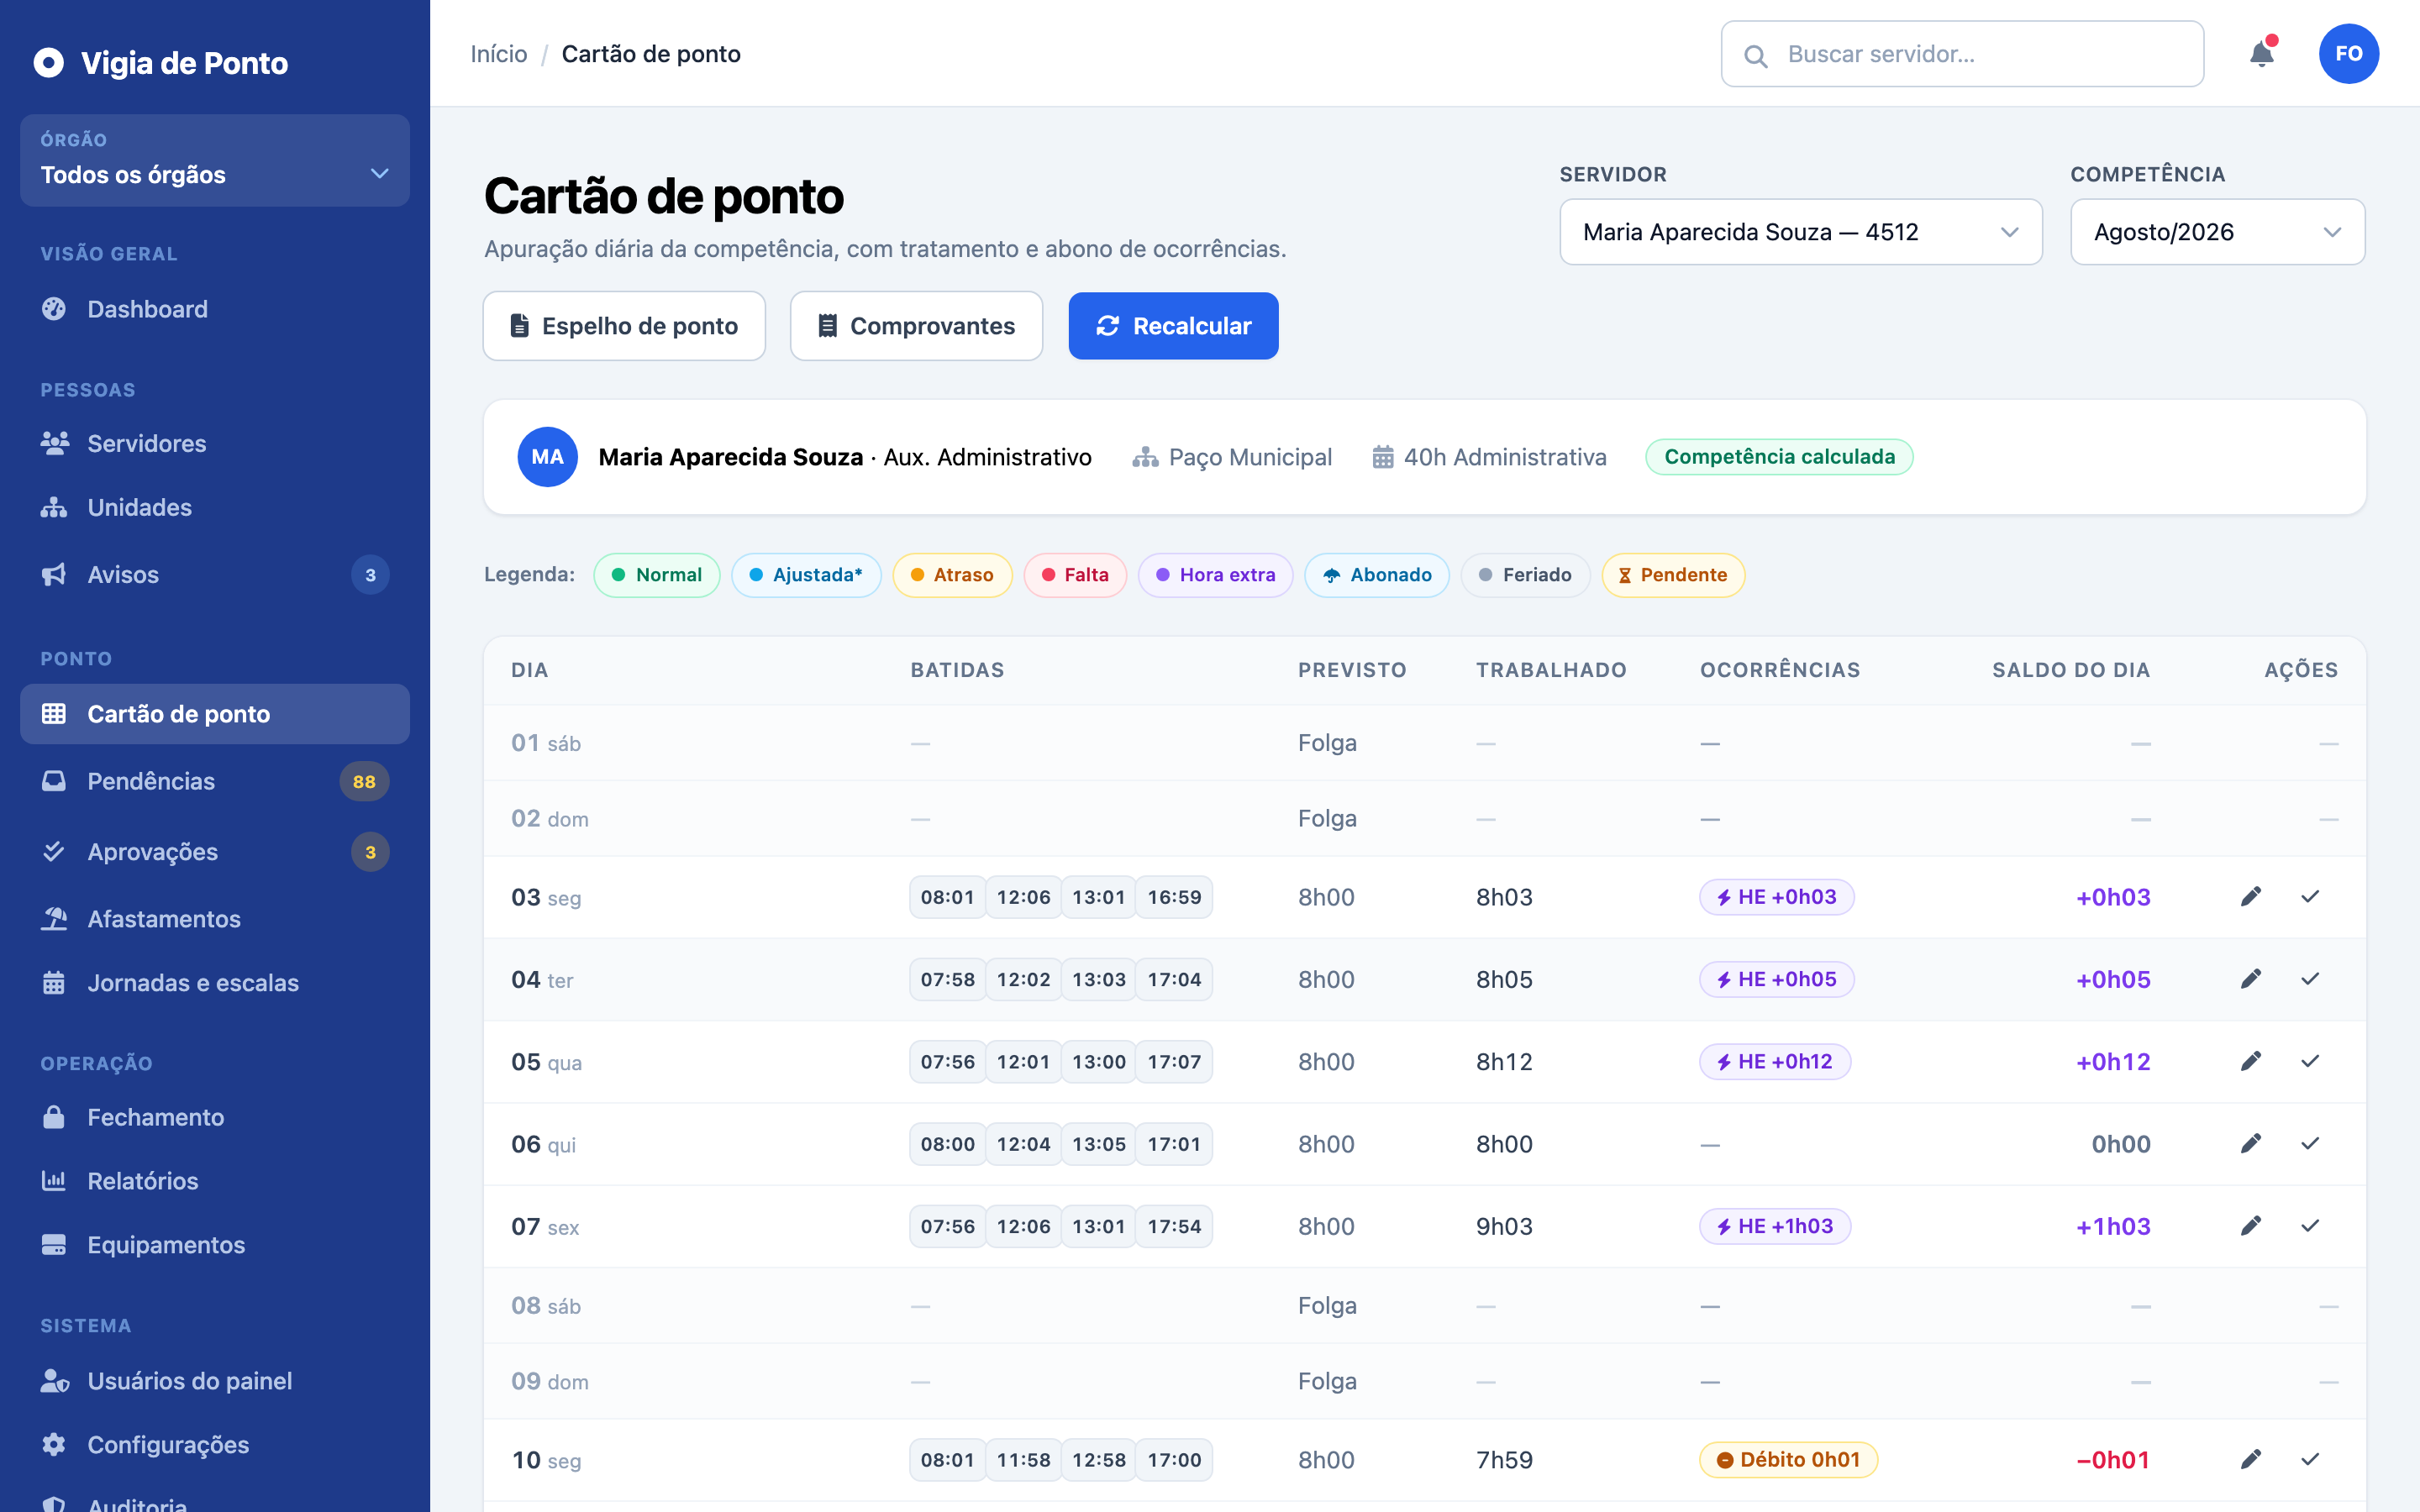2420x1512 pixels.
Task: Approve the 03 seg row checkmark
Action: (2310, 897)
